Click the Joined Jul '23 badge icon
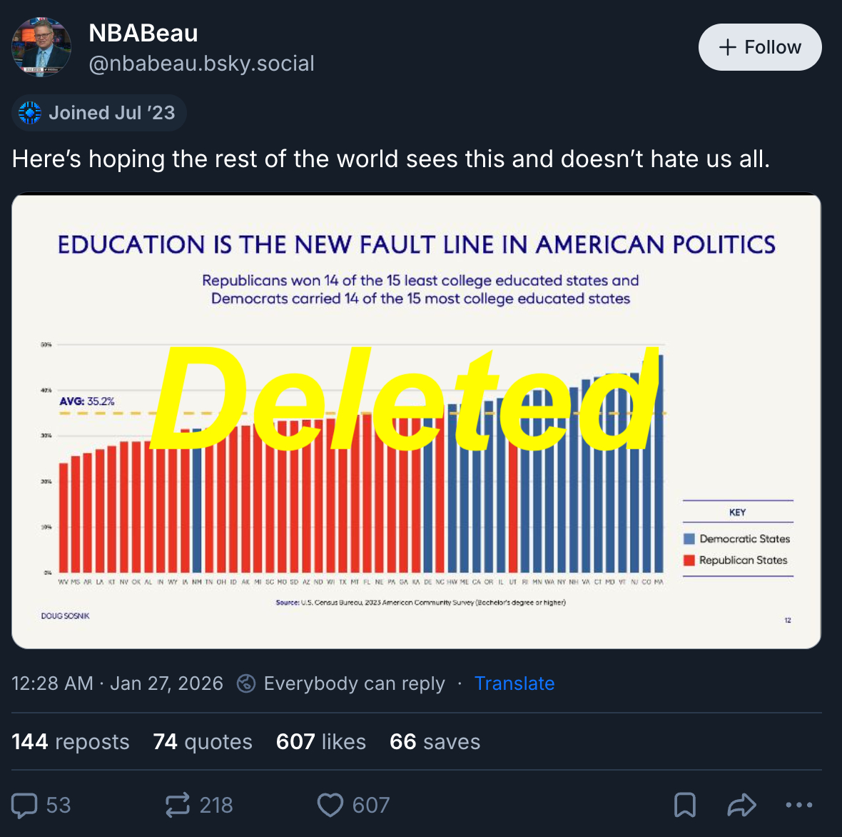The height and width of the screenshot is (837, 842). point(30,113)
